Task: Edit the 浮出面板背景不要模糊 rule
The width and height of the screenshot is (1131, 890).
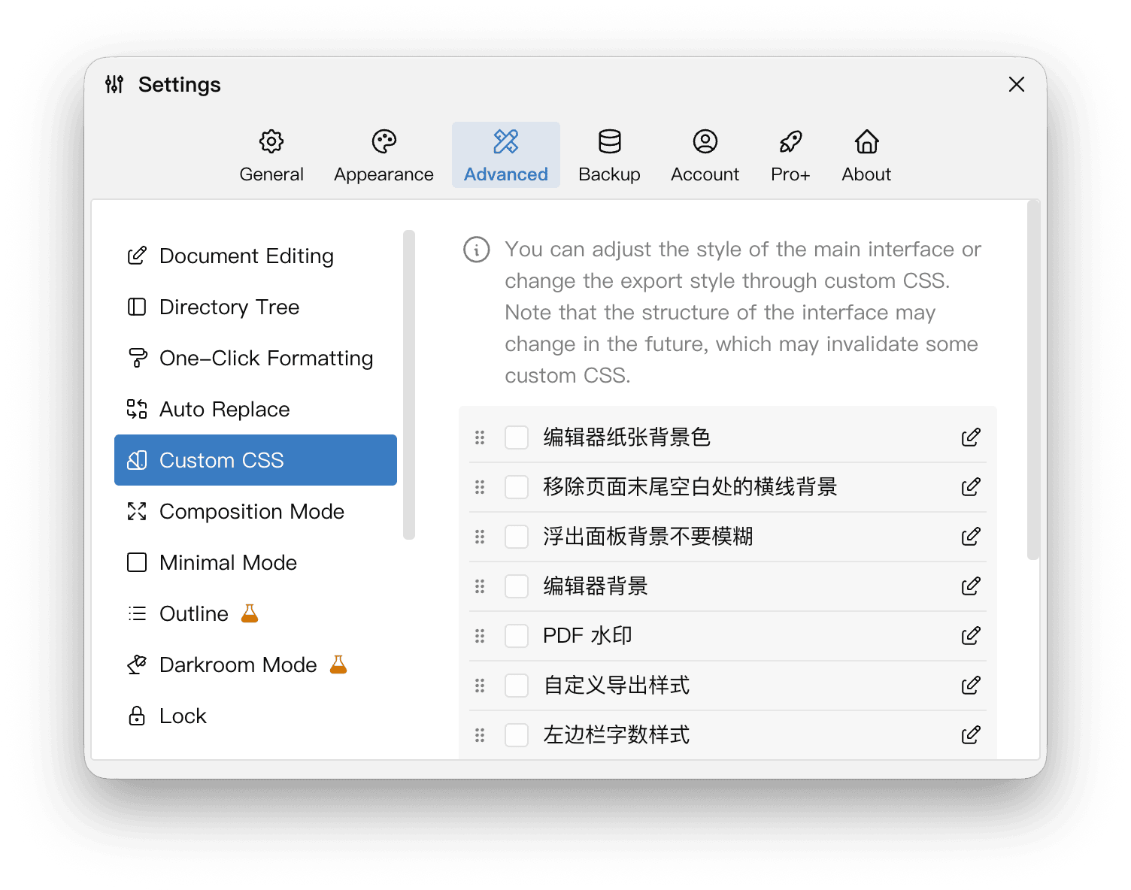Action: point(971,537)
